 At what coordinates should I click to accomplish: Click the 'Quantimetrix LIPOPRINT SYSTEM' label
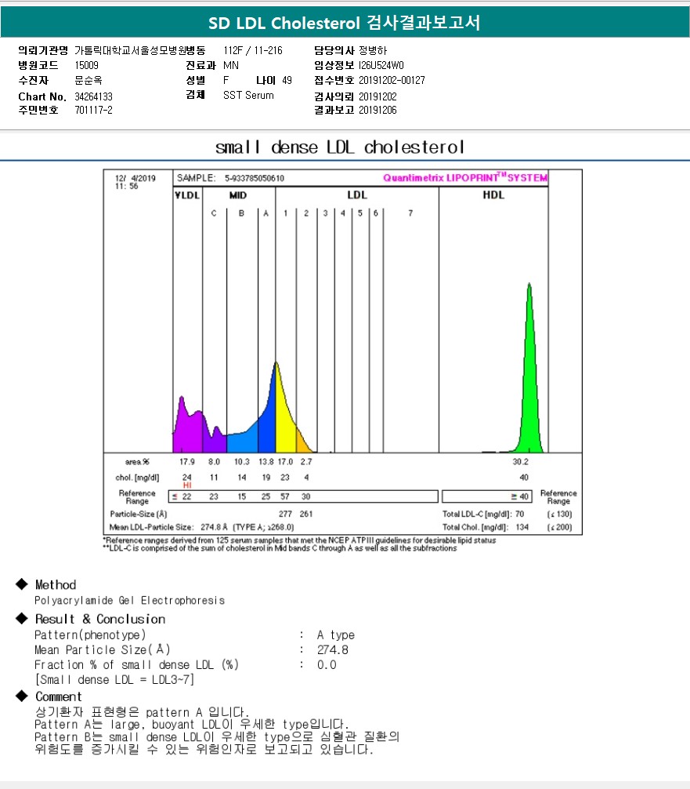point(465,177)
